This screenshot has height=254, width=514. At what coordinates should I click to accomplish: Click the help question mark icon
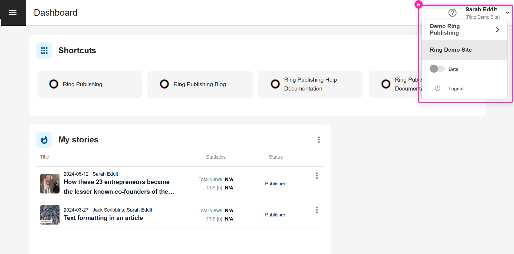(452, 13)
